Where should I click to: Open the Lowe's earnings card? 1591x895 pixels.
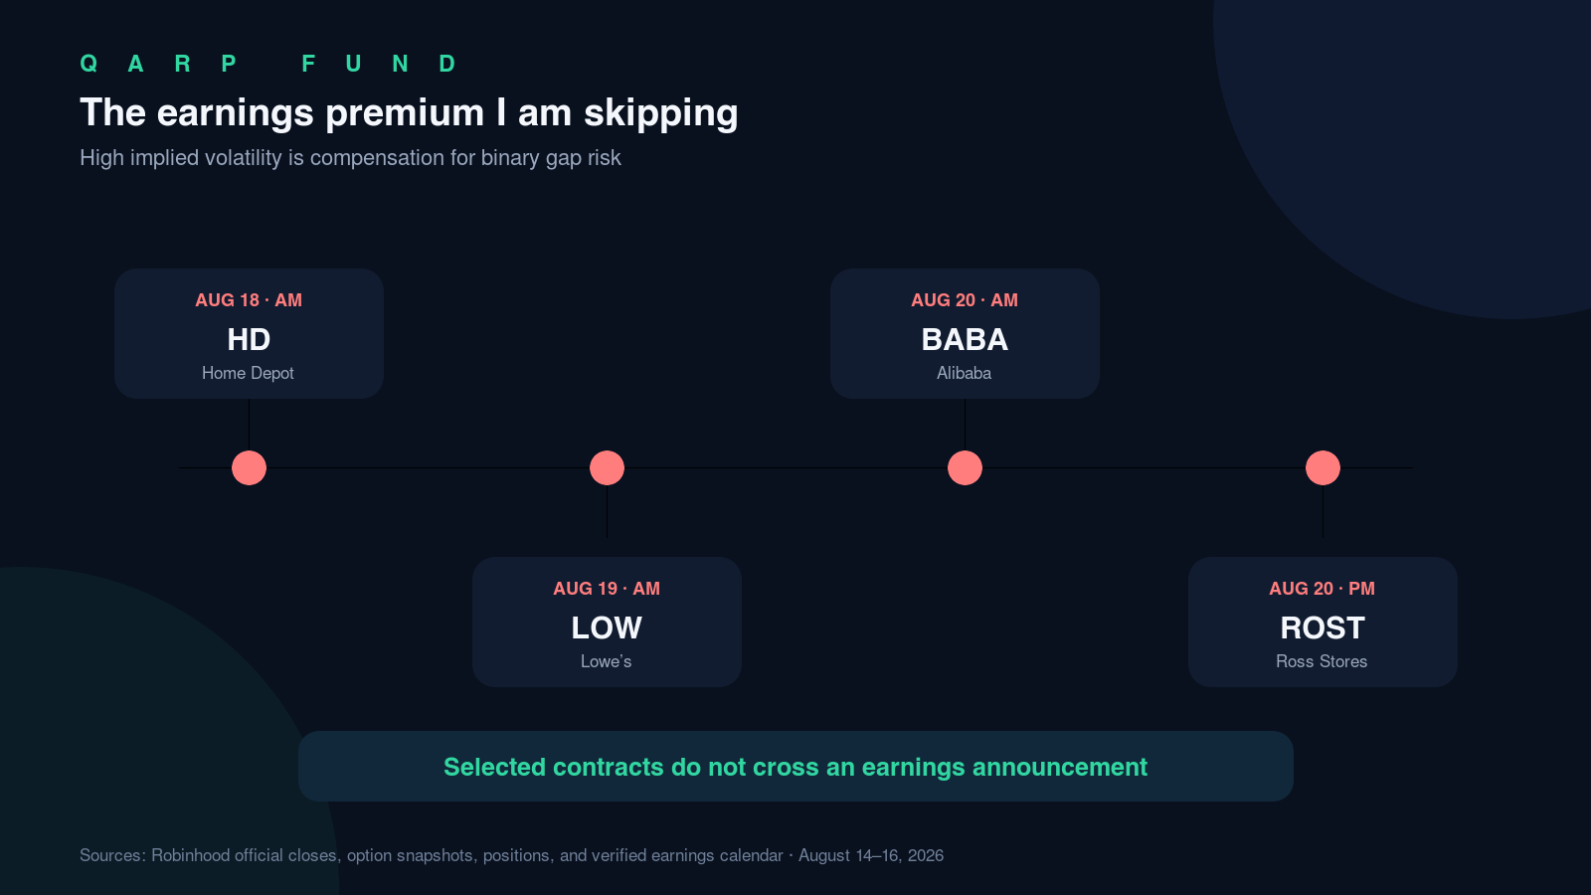point(607,622)
